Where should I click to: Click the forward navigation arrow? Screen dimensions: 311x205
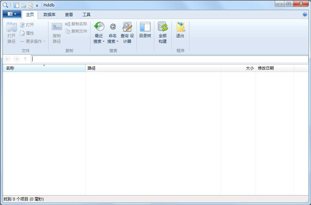coord(17,59)
